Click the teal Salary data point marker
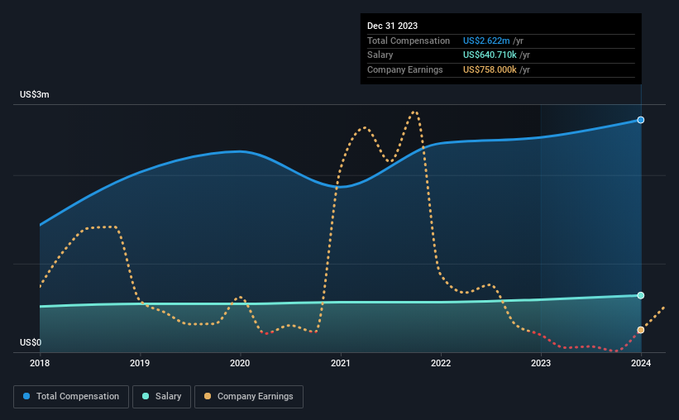 (x=640, y=295)
